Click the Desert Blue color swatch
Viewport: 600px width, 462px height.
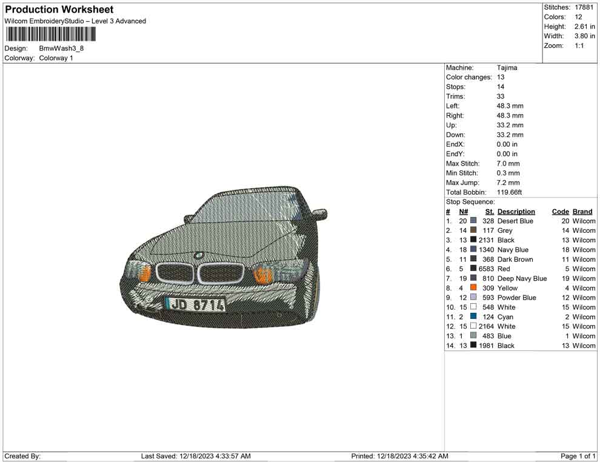[x=473, y=221]
